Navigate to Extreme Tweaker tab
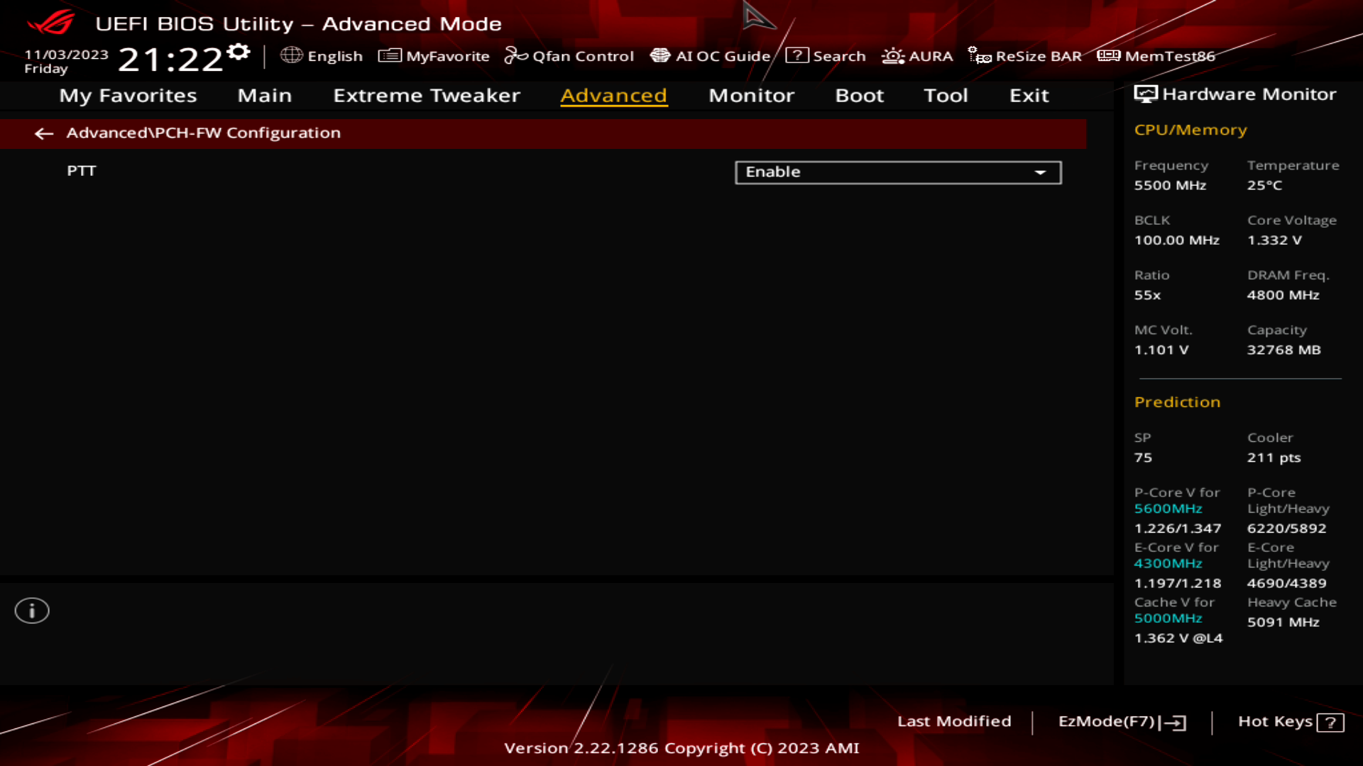 click(x=425, y=94)
